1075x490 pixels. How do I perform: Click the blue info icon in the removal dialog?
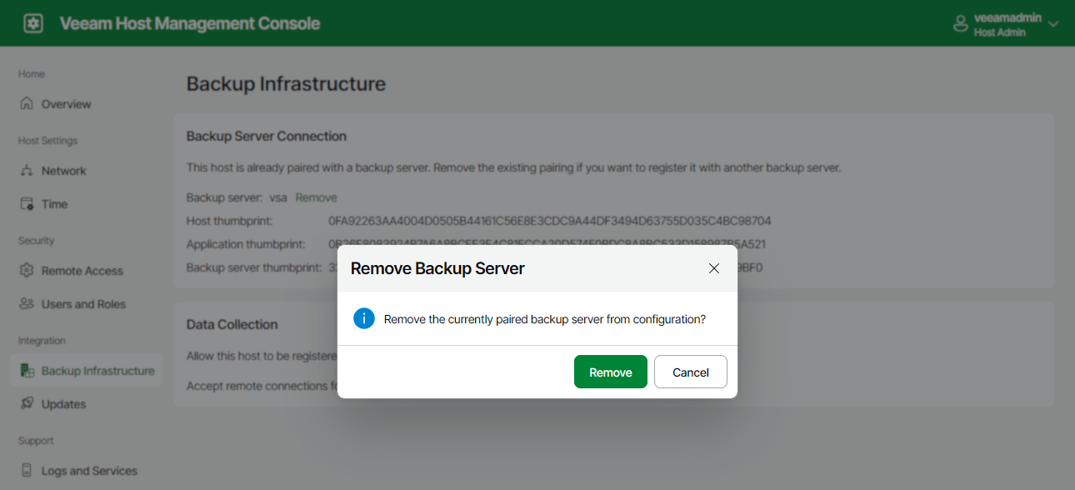363,318
